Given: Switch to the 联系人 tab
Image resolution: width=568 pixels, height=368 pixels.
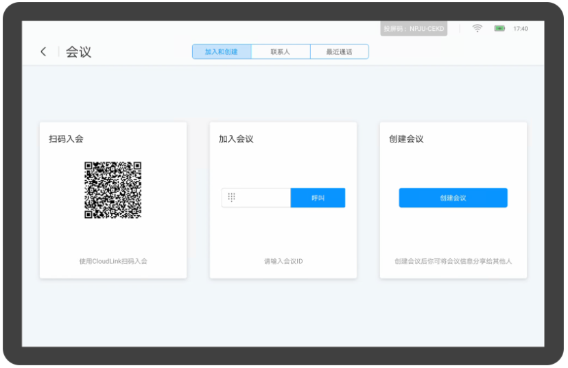Looking at the screenshot, I should (281, 52).
